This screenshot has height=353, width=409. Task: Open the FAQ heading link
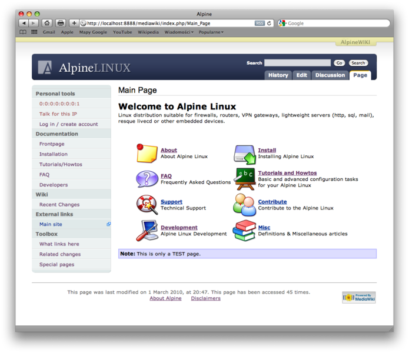click(x=166, y=176)
